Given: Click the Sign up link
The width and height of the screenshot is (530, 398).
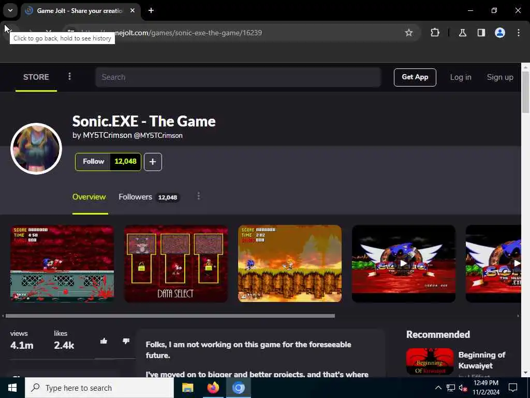Looking at the screenshot, I should [x=500, y=77].
